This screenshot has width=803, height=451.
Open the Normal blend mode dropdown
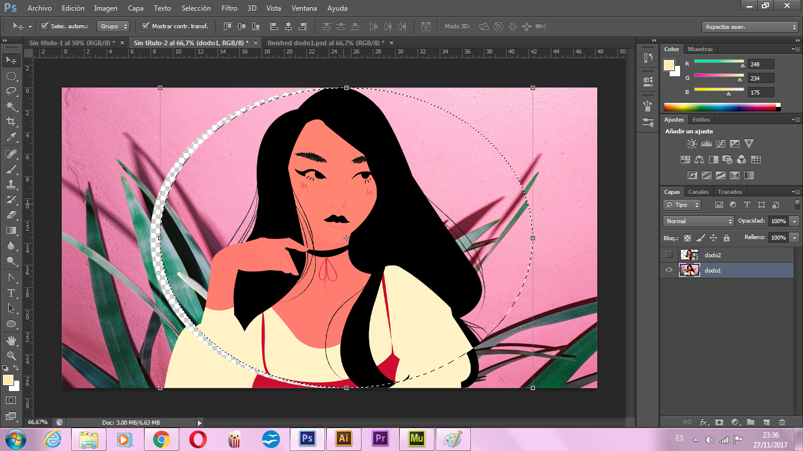coord(698,221)
